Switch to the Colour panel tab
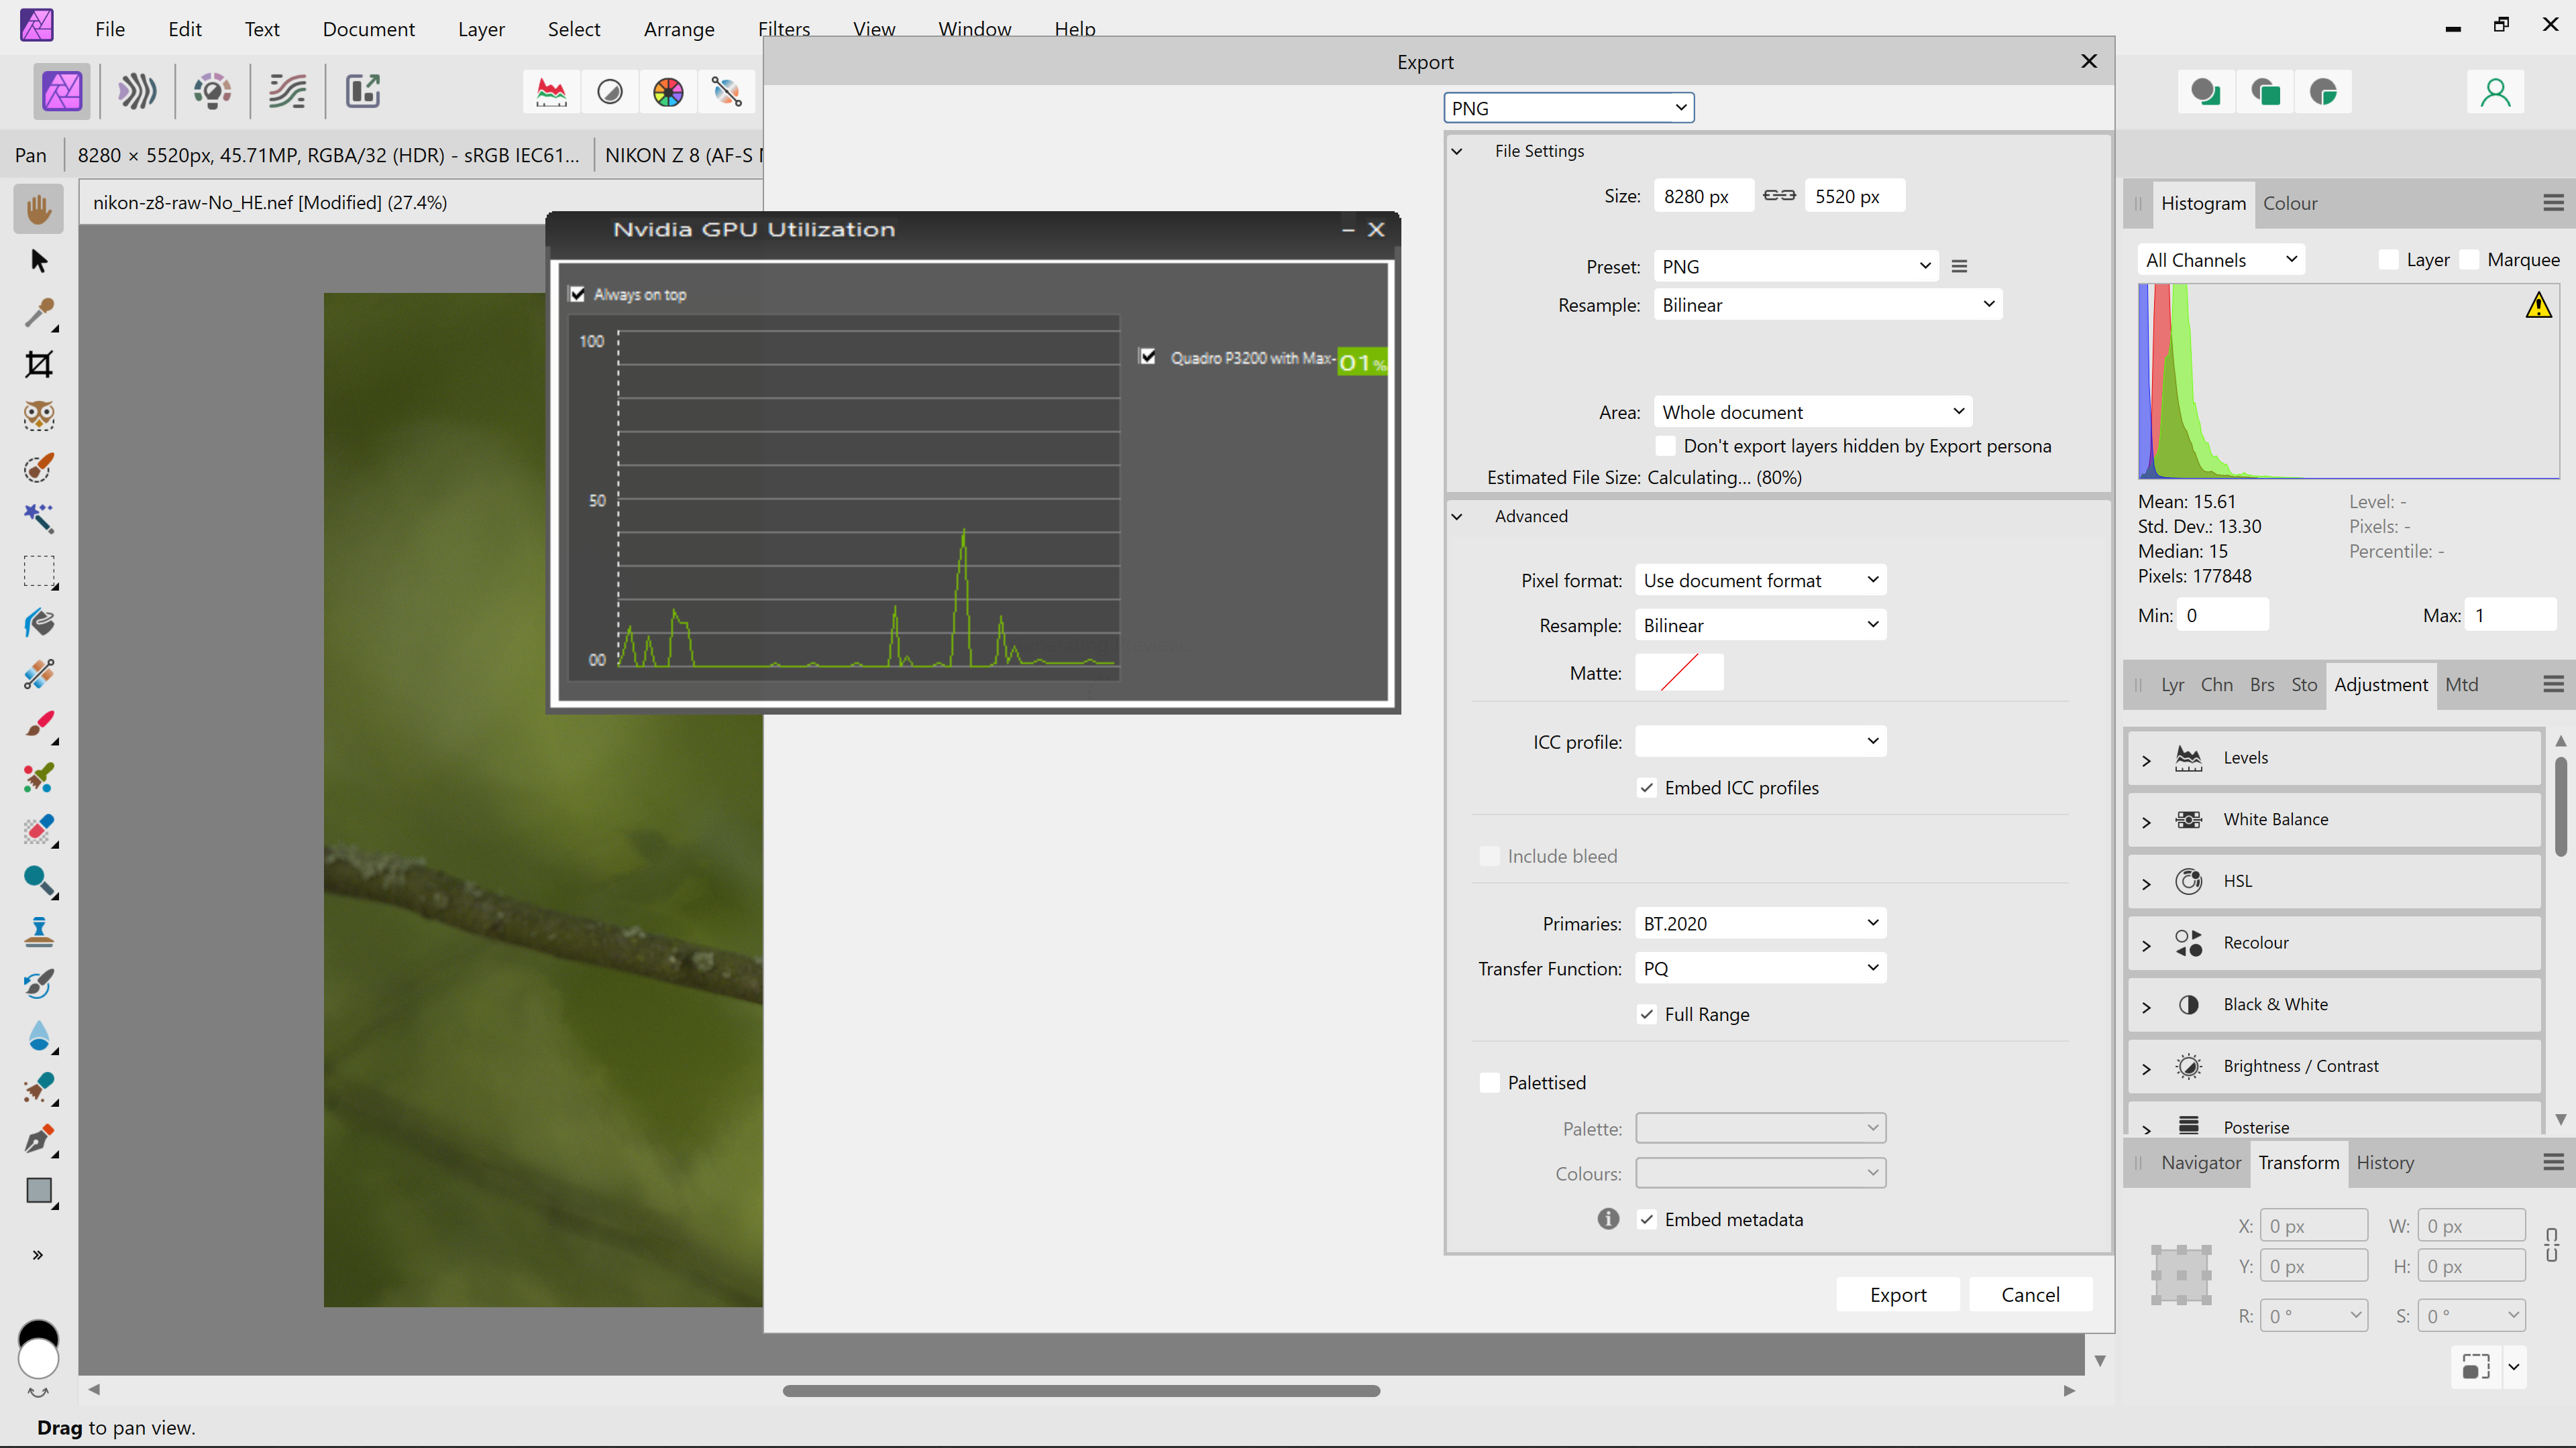2576x1448 pixels. pos(2290,203)
